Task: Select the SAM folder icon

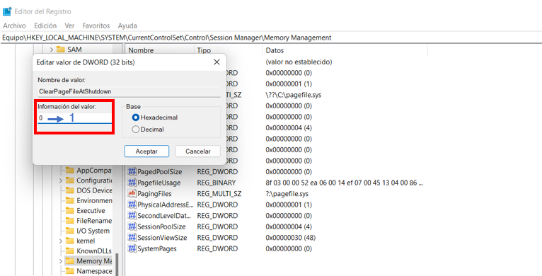Action: point(61,50)
